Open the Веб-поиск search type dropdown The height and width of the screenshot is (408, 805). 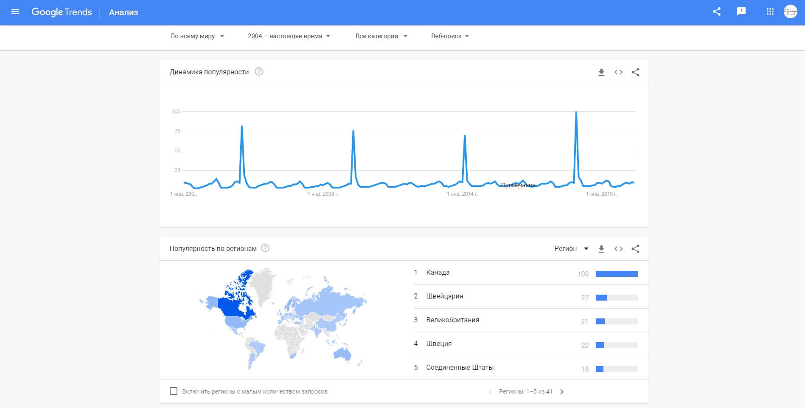coord(450,36)
